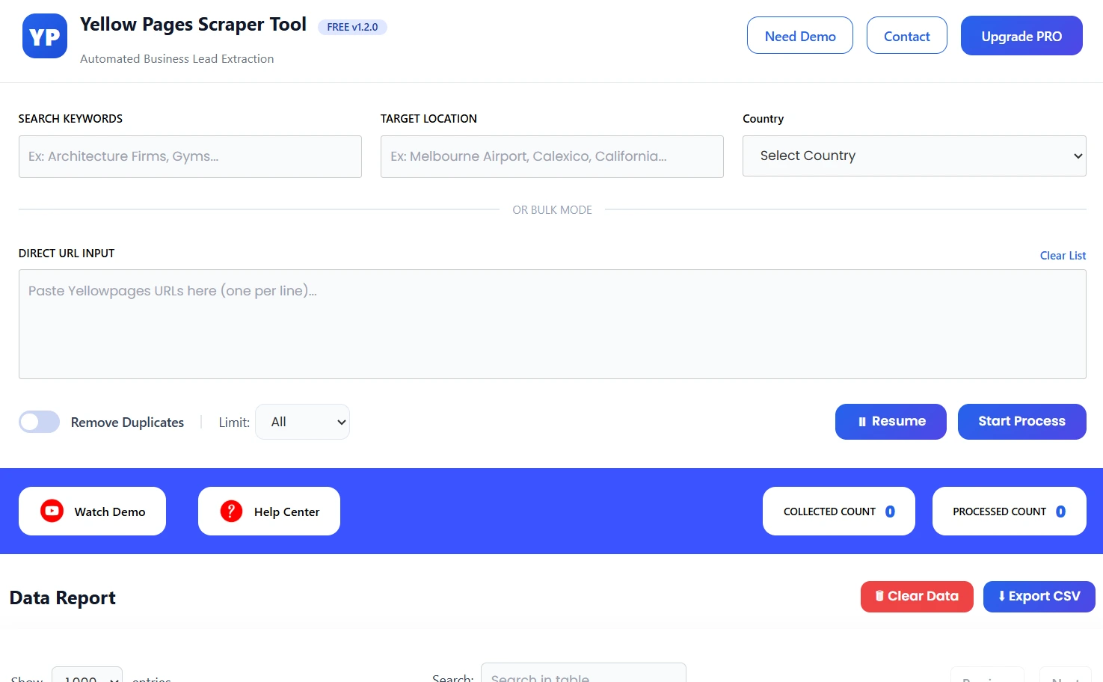Click the Processed Count badge
The width and height of the screenshot is (1103, 682).
(x=1010, y=512)
